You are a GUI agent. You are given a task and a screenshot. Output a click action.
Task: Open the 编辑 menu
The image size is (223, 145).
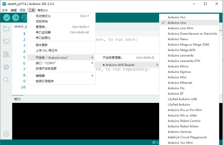point(13,10)
